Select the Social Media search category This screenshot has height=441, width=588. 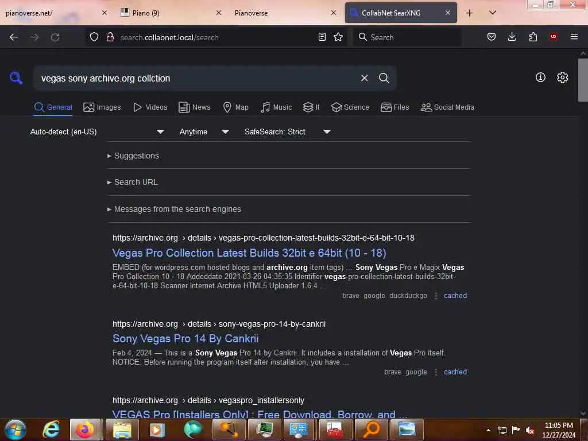[447, 107]
